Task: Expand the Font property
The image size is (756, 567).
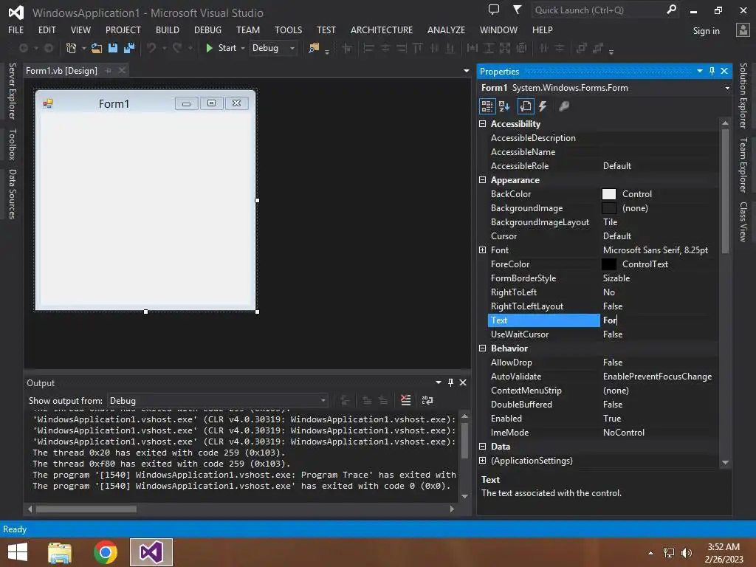Action: [x=482, y=250]
